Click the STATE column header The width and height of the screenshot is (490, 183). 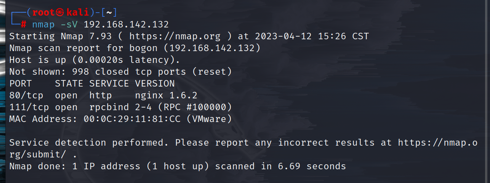pos(69,83)
